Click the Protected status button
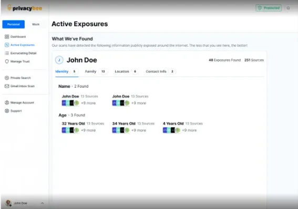 tap(269, 8)
